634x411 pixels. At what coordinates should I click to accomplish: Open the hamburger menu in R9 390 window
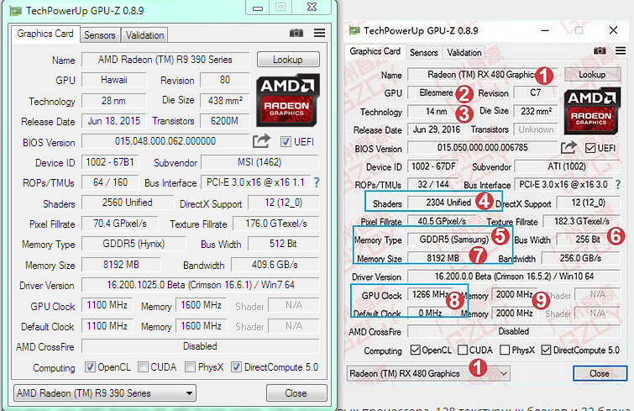[x=319, y=33]
